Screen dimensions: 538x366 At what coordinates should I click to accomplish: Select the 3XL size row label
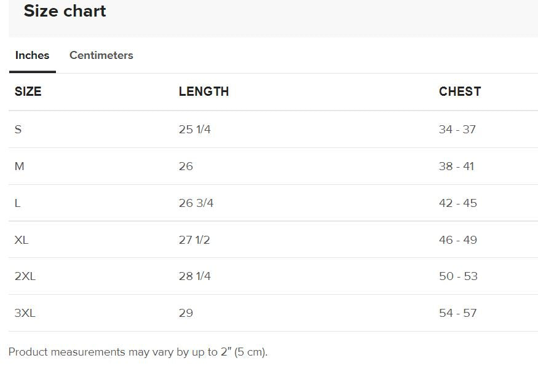click(x=25, y=313)
